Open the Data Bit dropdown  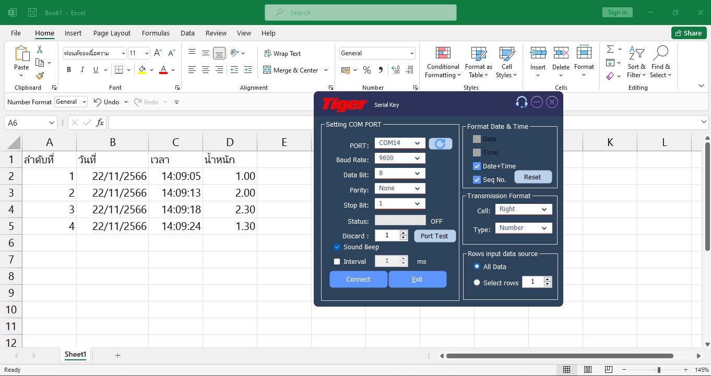pos(400,173)
